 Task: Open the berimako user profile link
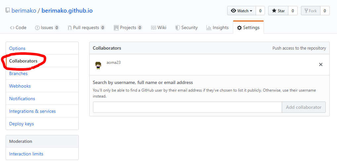(23, 11)
